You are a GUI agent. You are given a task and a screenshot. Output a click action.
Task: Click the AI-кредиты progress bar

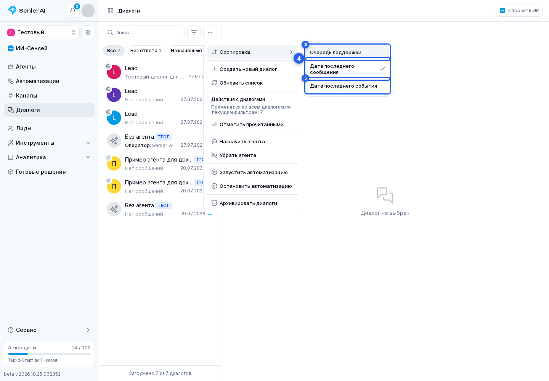pos(49,354)
